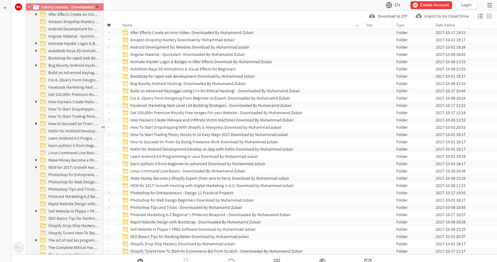
Task: Click tree folder icon for Pinterest Marketing A-Z
Action: 43,196
